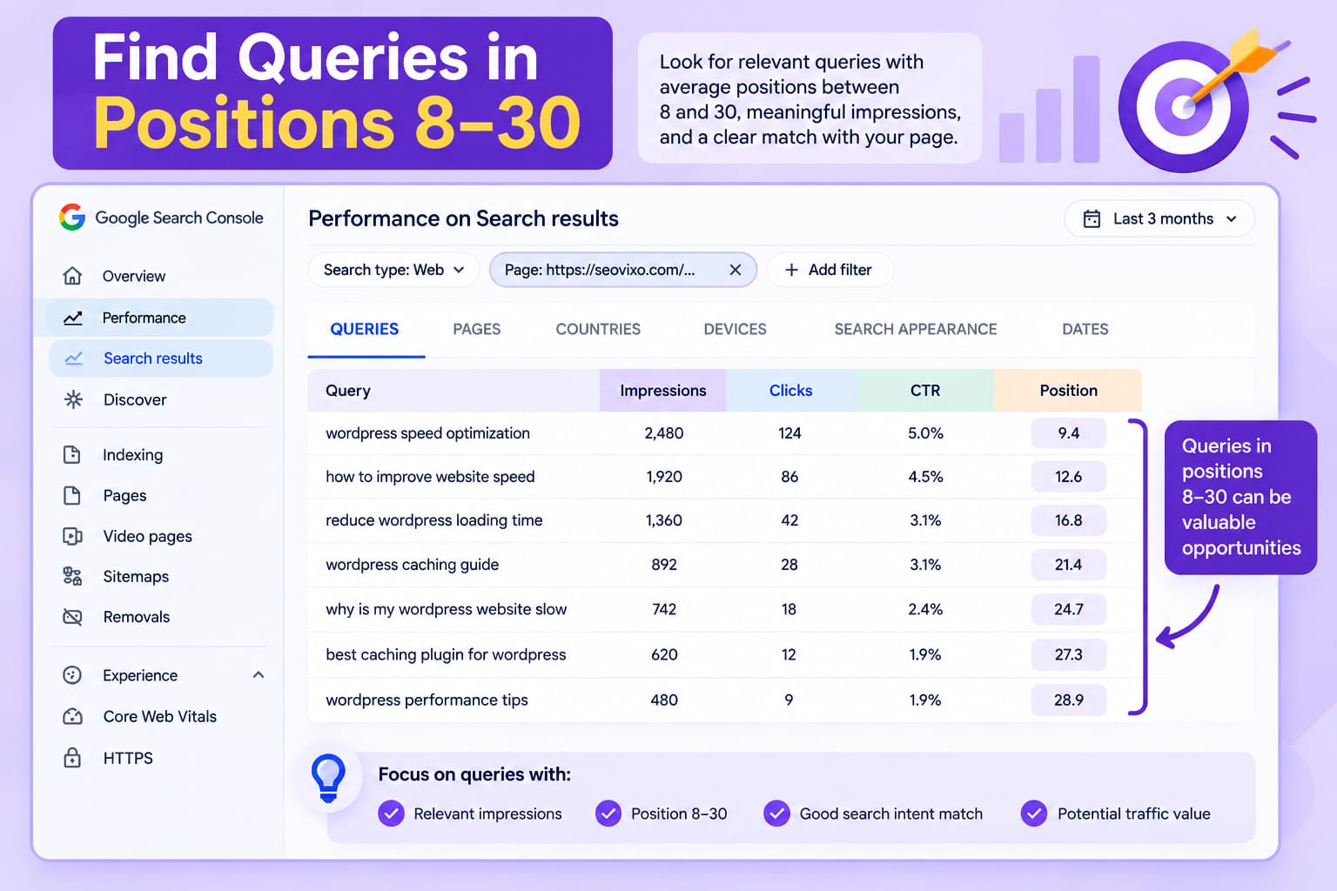1337x891 pixels.
Task: Click the query 'best caching plugin for wordpress'
Action: [x=446, y=654]
